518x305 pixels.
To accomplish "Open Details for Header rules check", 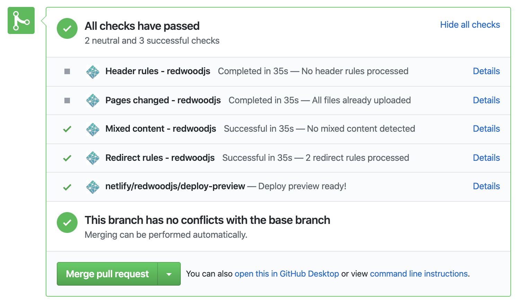I will coord(486,71).
